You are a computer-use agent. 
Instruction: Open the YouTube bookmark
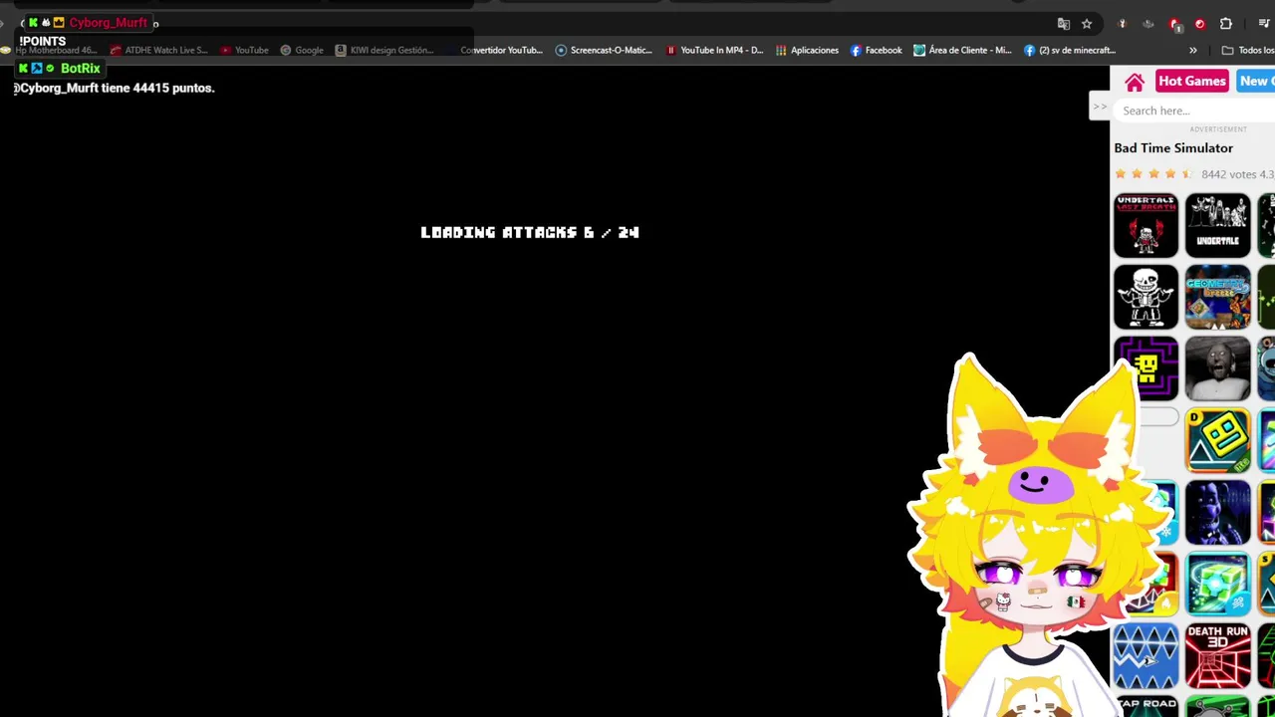coord(245,50)
